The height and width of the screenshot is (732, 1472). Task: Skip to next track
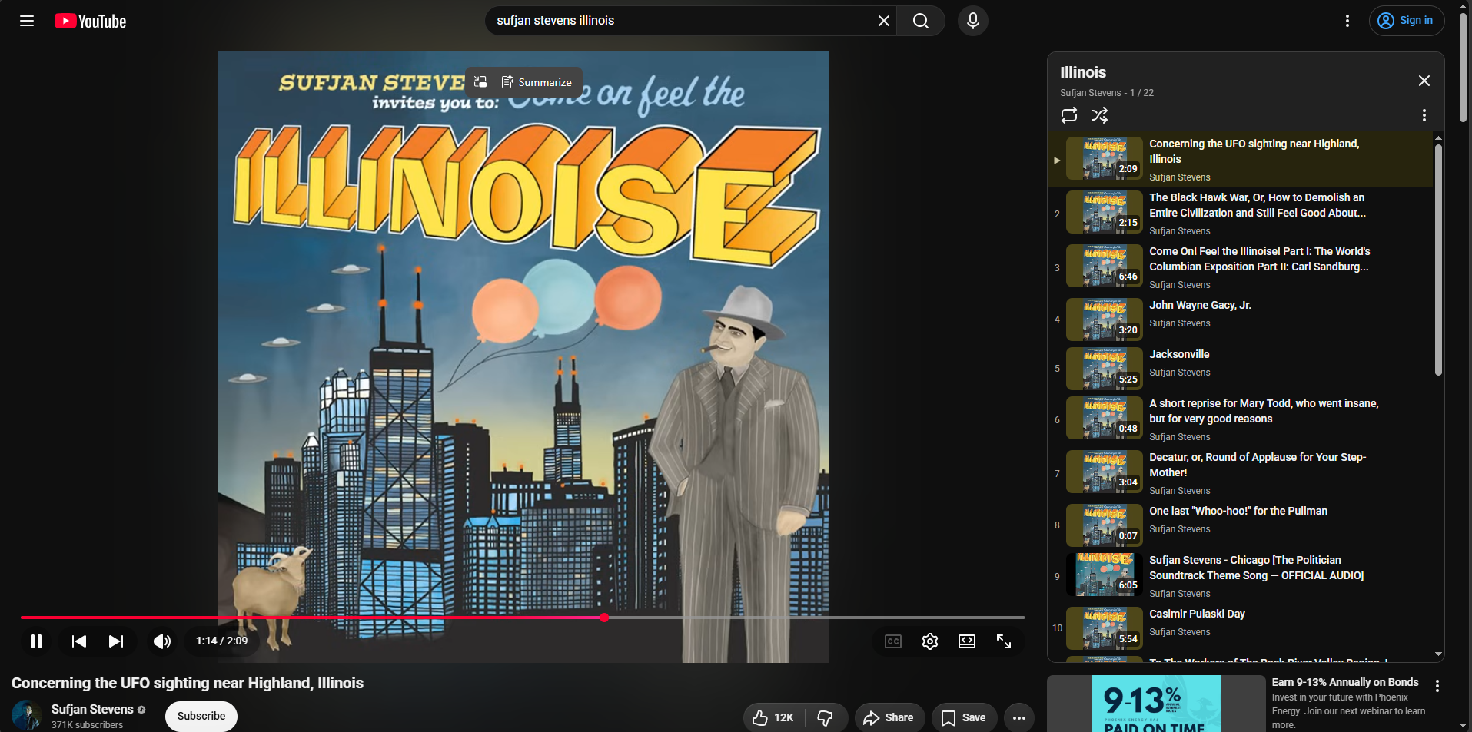[x=116, y=641]
